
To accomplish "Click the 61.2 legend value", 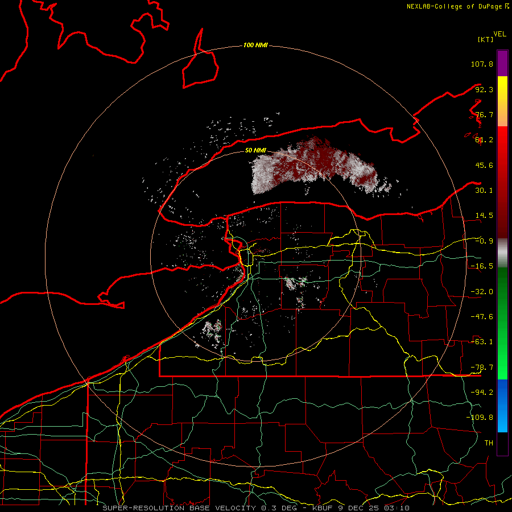I will (484, 140).
